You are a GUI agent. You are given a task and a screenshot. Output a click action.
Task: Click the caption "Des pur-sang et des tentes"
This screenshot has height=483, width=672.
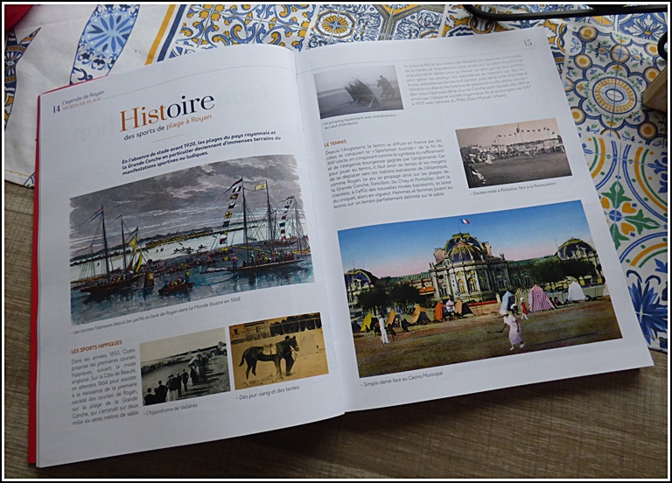[x=268, y=396]
